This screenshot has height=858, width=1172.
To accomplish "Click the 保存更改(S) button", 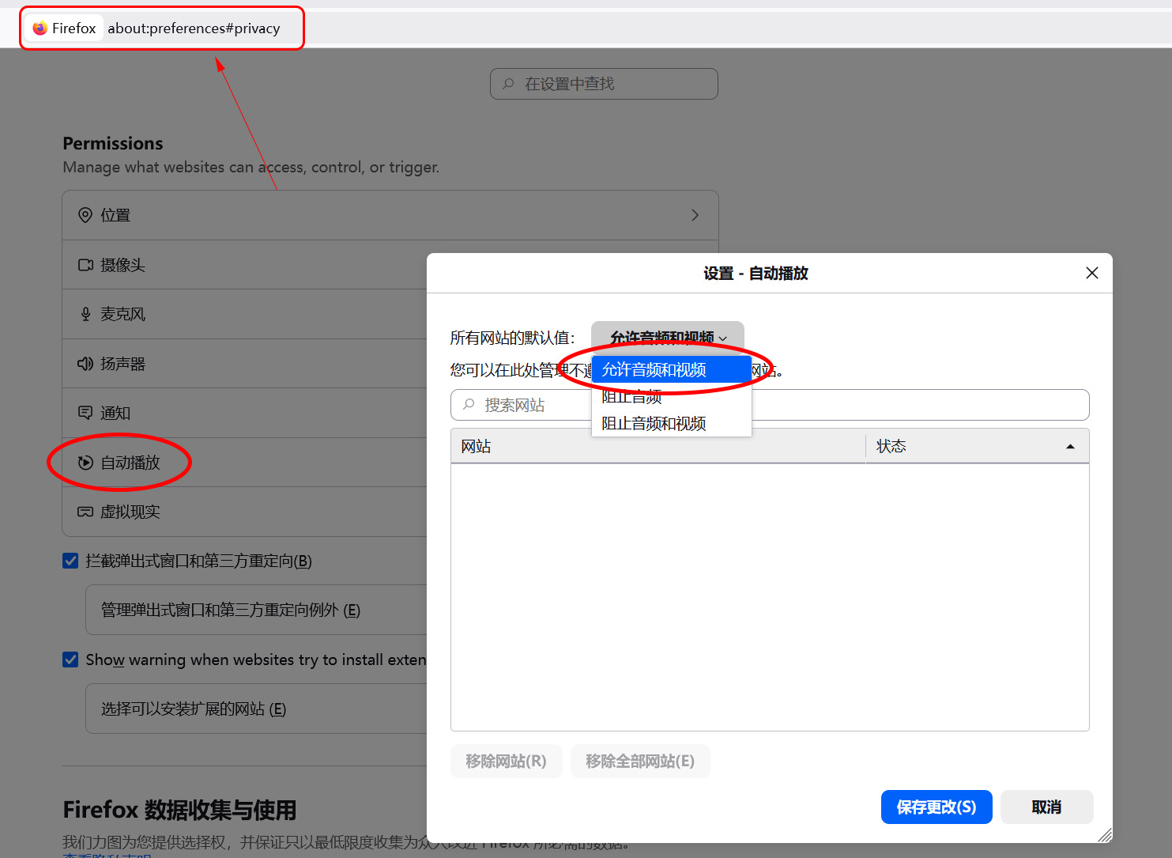I will pyautogui.click(x=936, y=807).
